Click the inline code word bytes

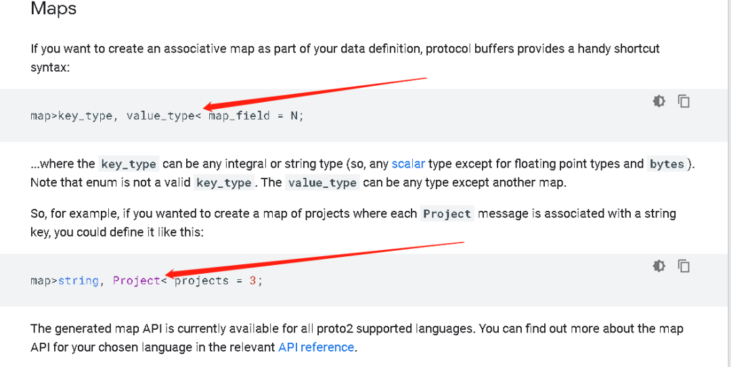point(667,164)
